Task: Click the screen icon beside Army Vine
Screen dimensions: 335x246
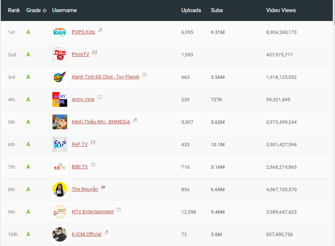Action: click(99, 97)
